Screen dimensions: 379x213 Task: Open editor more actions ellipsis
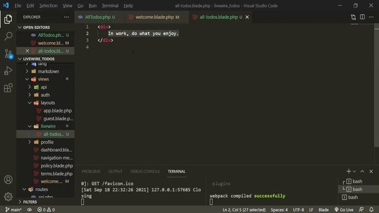point(371,17)
